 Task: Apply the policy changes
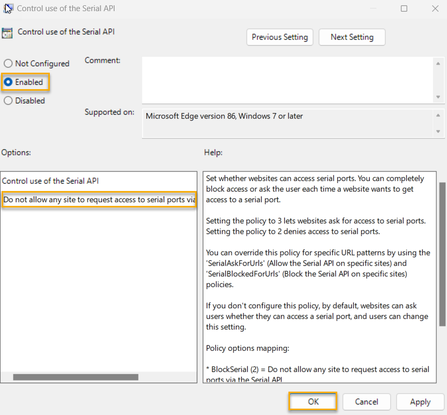pyautogui.click(x=420, y=402)
